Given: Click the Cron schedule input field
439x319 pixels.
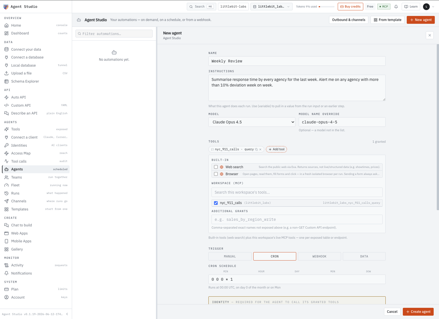Looking at the screenshot, I should click(297, 279).
